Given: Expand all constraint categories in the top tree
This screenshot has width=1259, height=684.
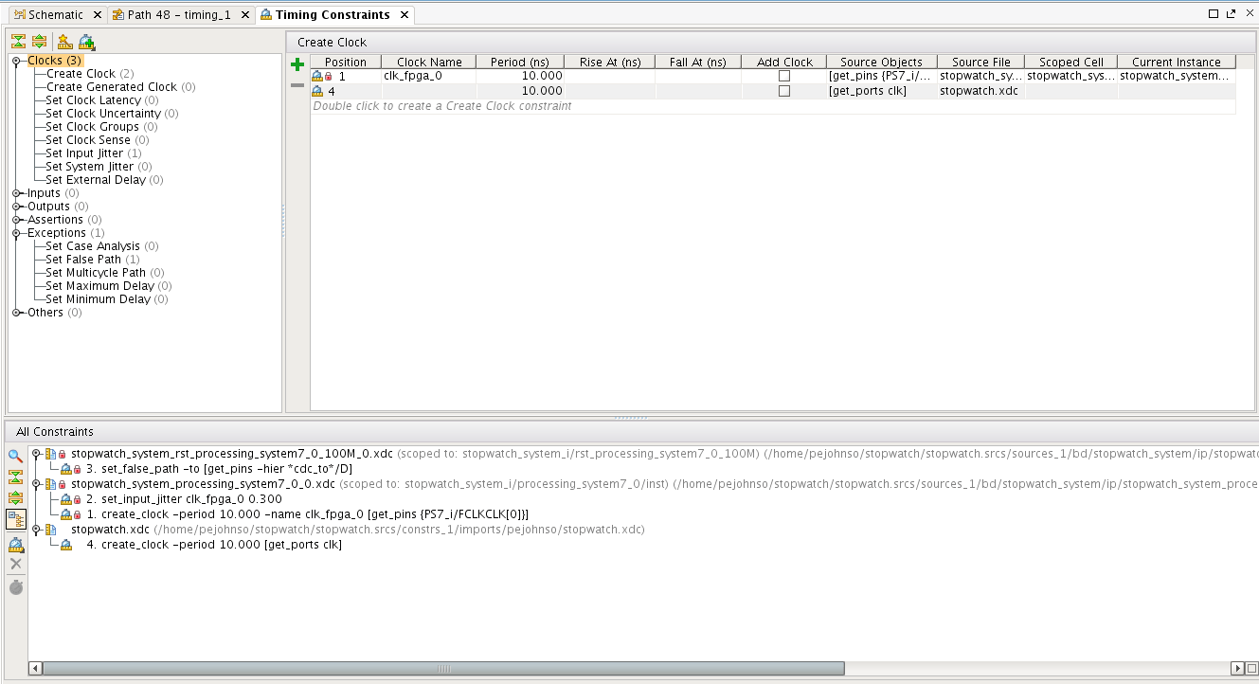Looking at the screenshot, I should click(x=39, y=42).
